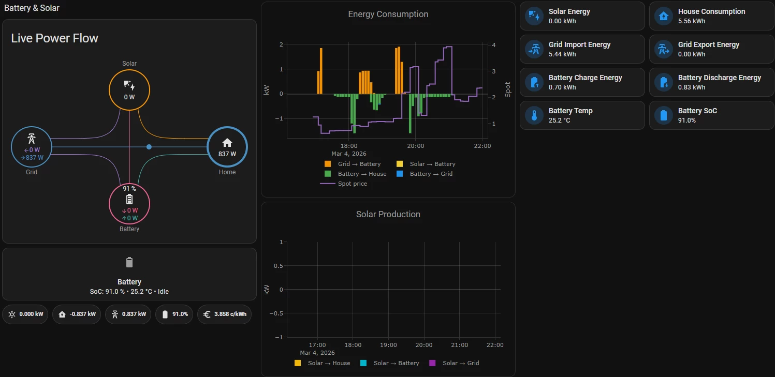775x377 pixels.
Task: Click the 20:00 axis label in Energy Consumption
Action: pyautogui.click(x=416, y=146)
